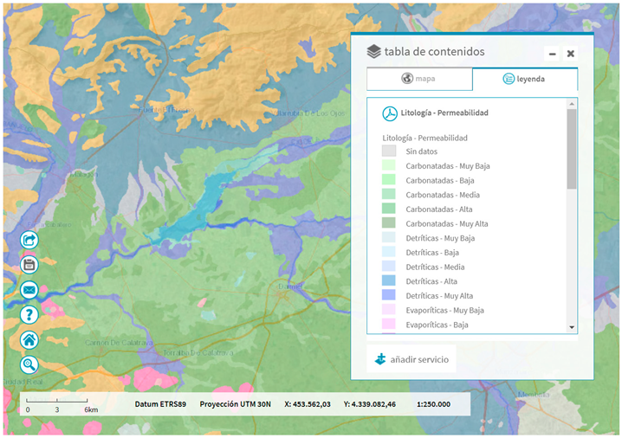Click the legend scrollbar up arrow
This screenshot has width=622, height=438.
pyautogui.click(x=572, y=104)
